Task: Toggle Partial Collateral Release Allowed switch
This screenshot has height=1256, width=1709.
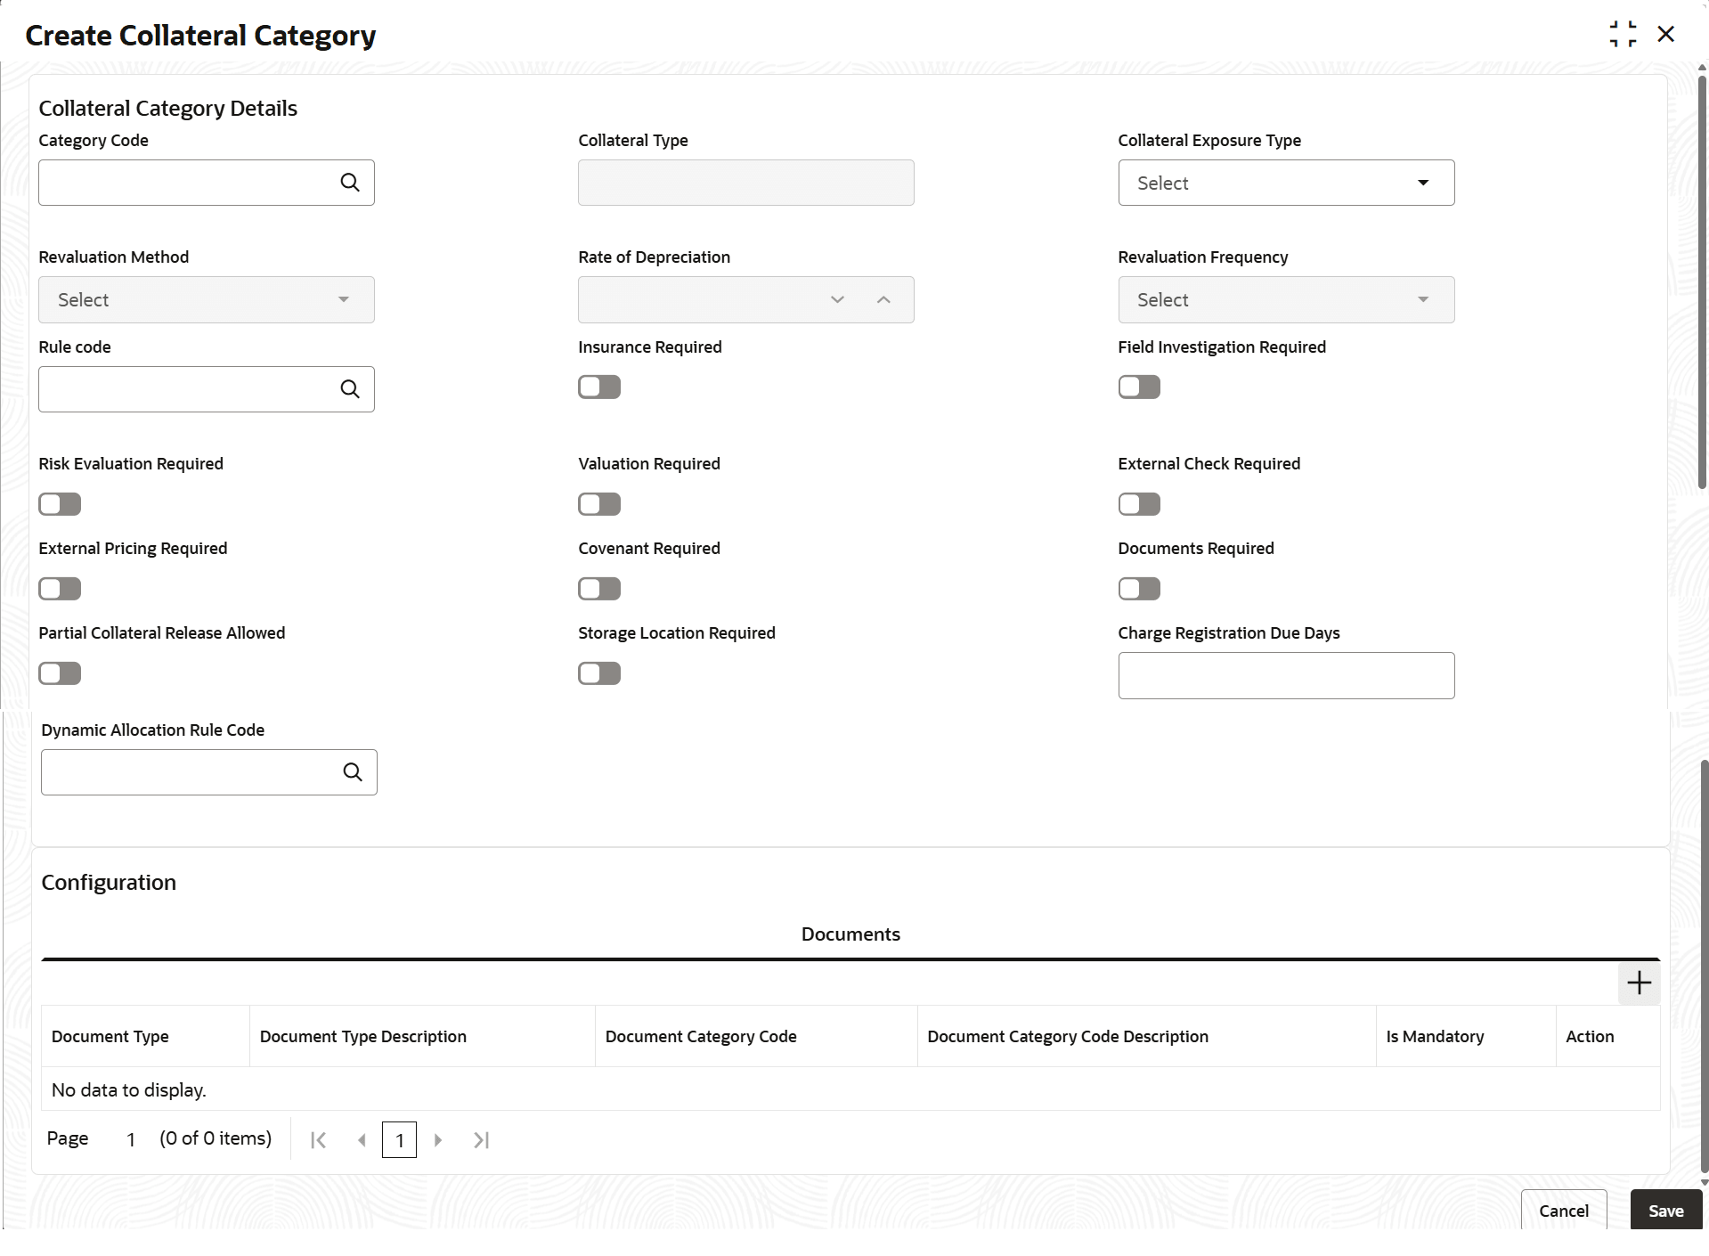Action: pyautogui.click(x=60, y=673)
